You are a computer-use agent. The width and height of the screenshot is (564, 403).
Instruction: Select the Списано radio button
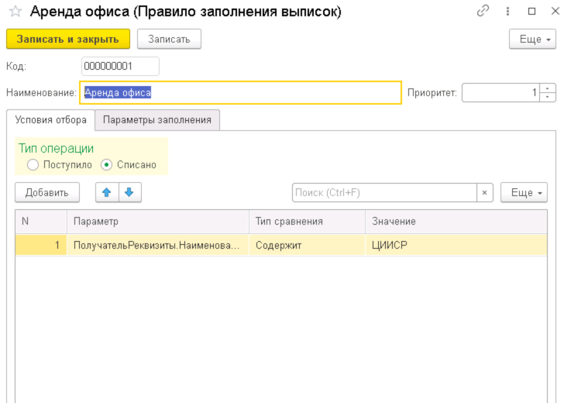106,165
